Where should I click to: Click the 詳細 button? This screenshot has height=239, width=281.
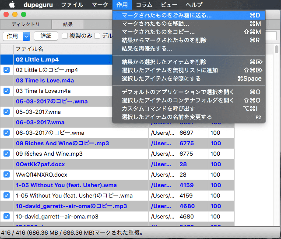click(46, 36)
